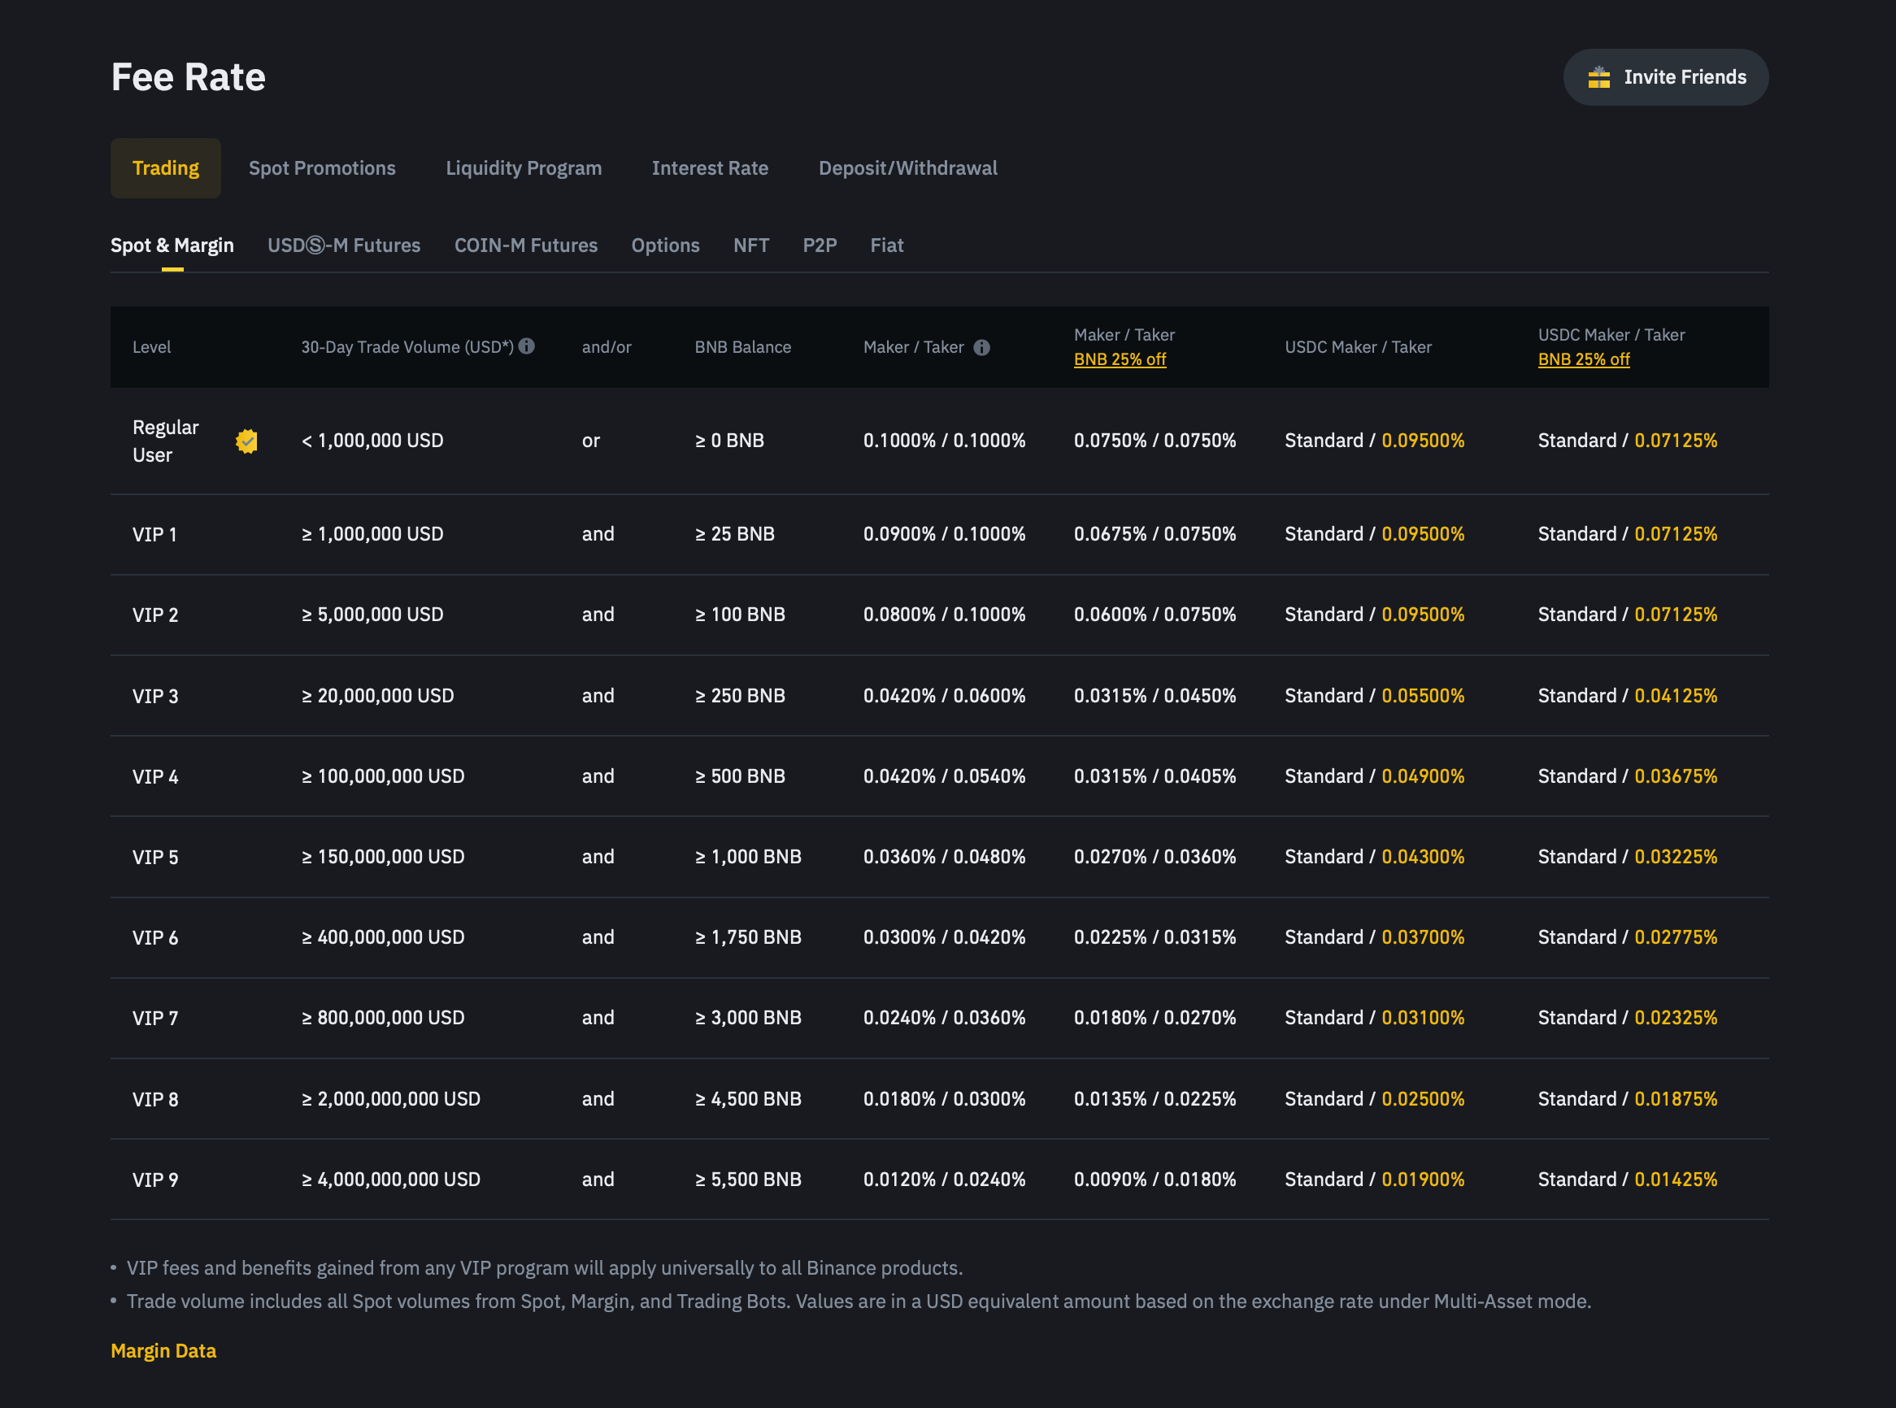
Task: Open COIN-M Futures sub-tab
Action: [526, 246]
